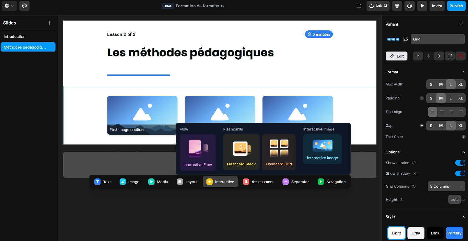
Task: Open the 3 Columns dropdown
Action: (x=446, y=186)
